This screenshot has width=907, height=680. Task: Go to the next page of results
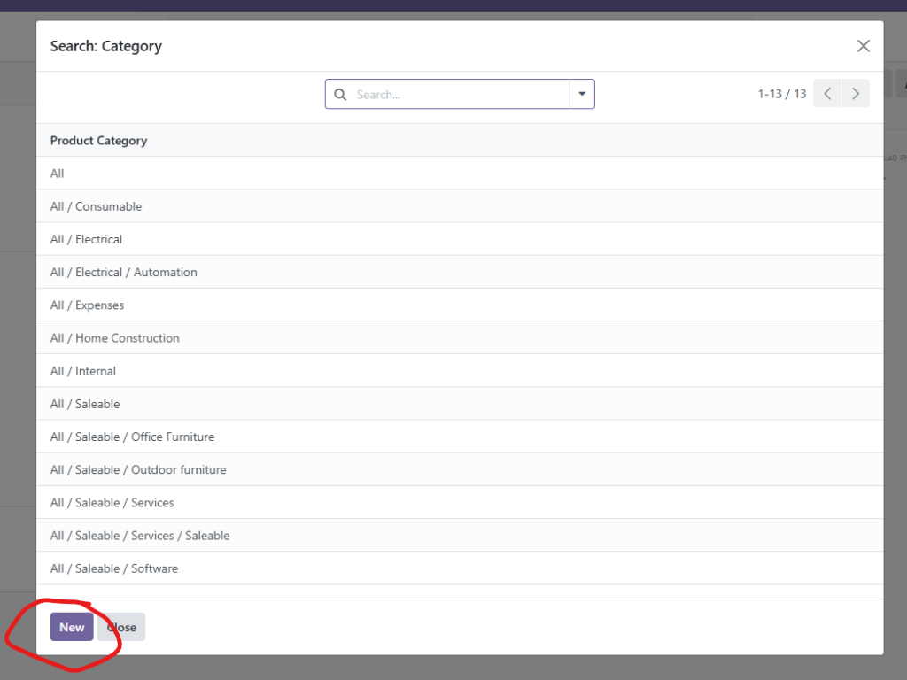[x=856, y=94]
